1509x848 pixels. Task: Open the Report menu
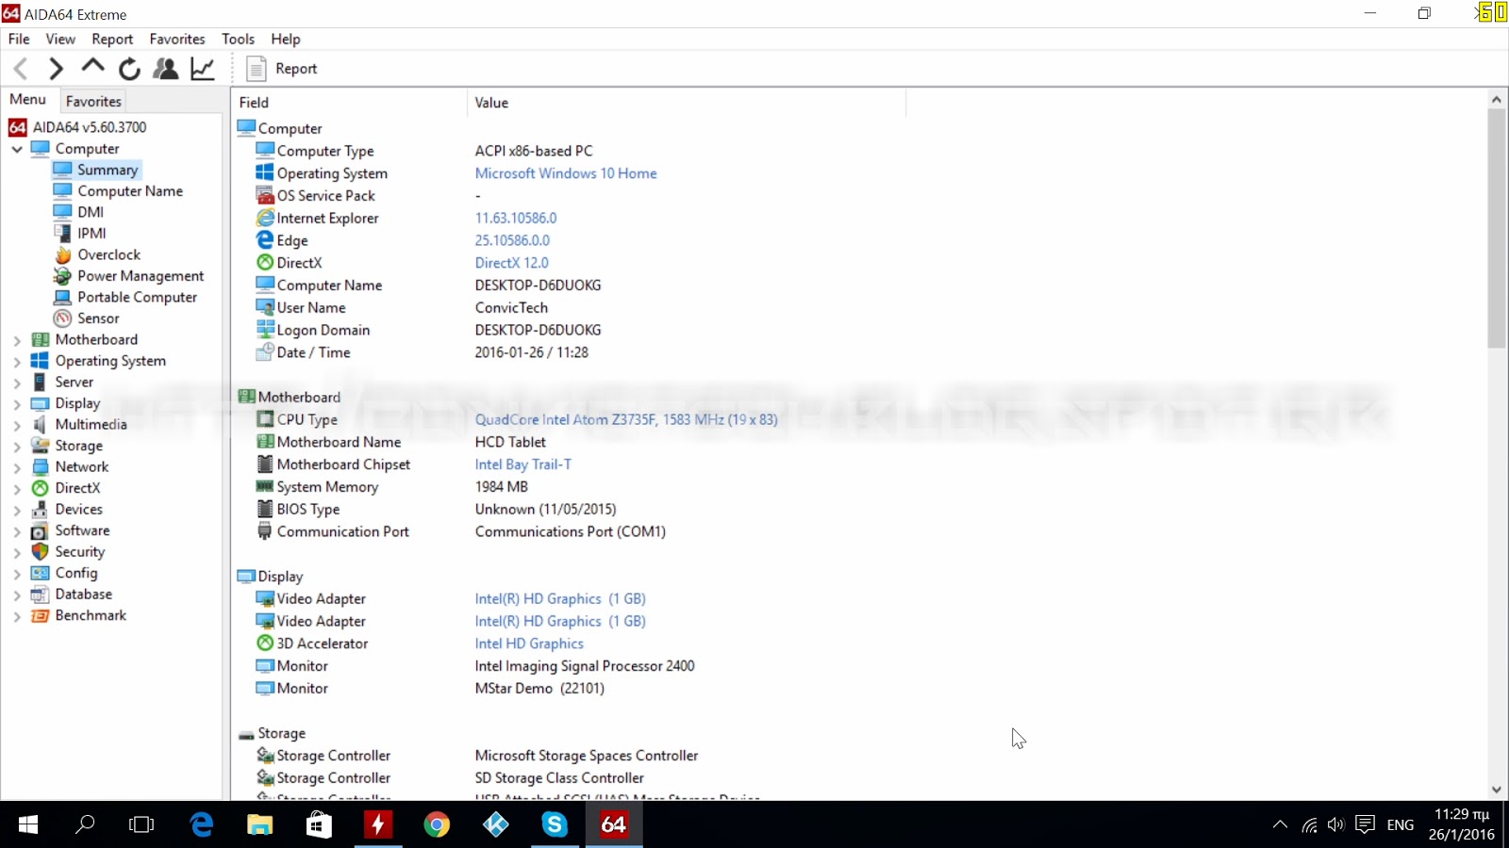click(x=112, y=39)
